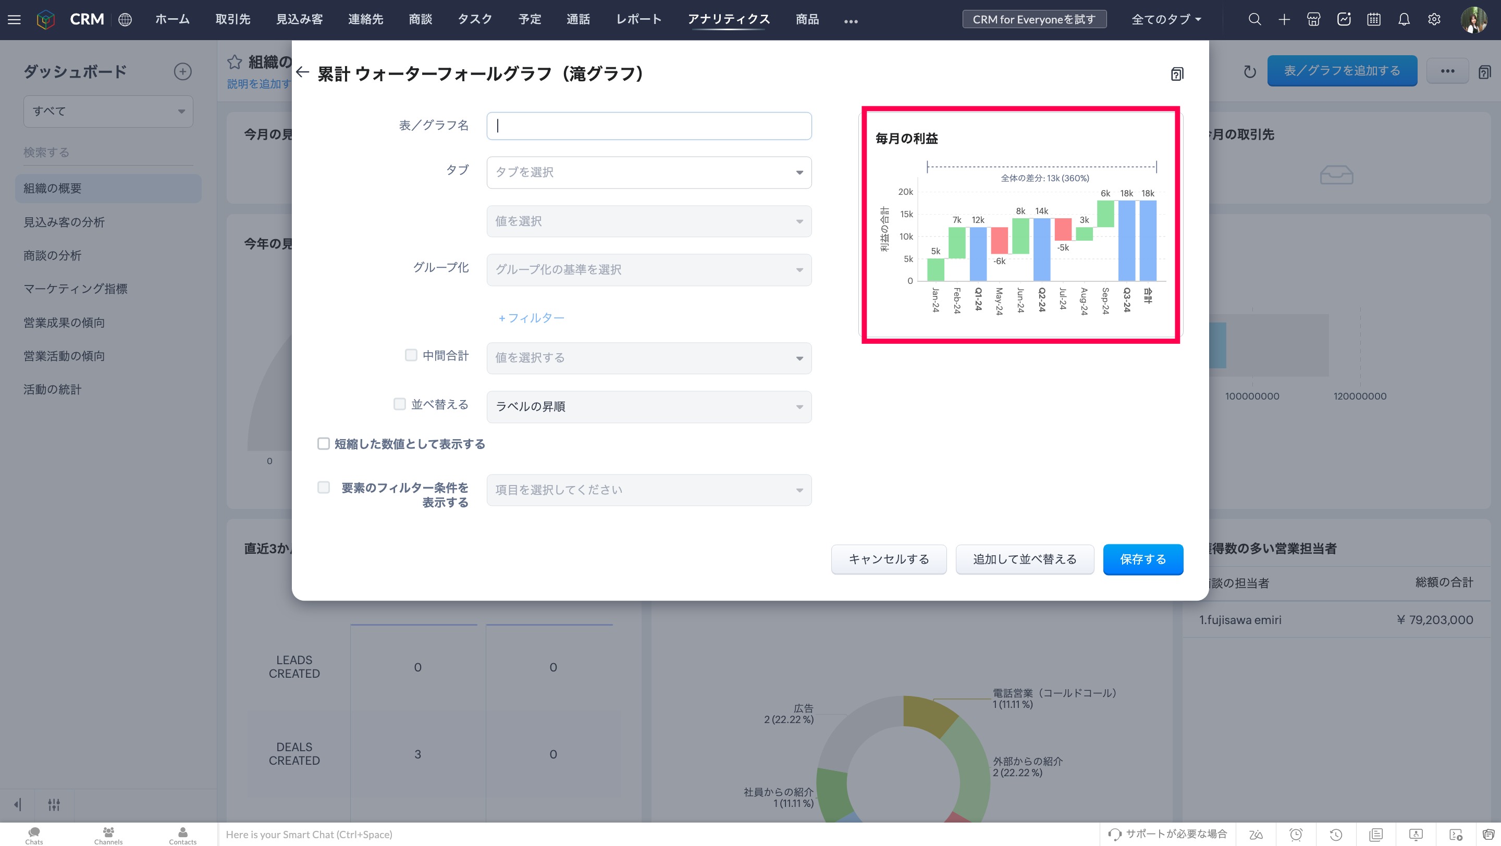The width and height of the screenshot is (1501, 846).
Task: Open the calendar icon in the top bar
Action: coord(1373,19)
